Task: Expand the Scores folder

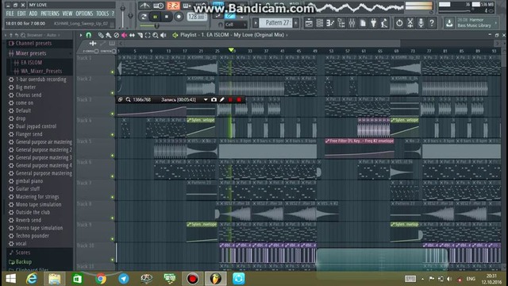Action: (23, 253)
